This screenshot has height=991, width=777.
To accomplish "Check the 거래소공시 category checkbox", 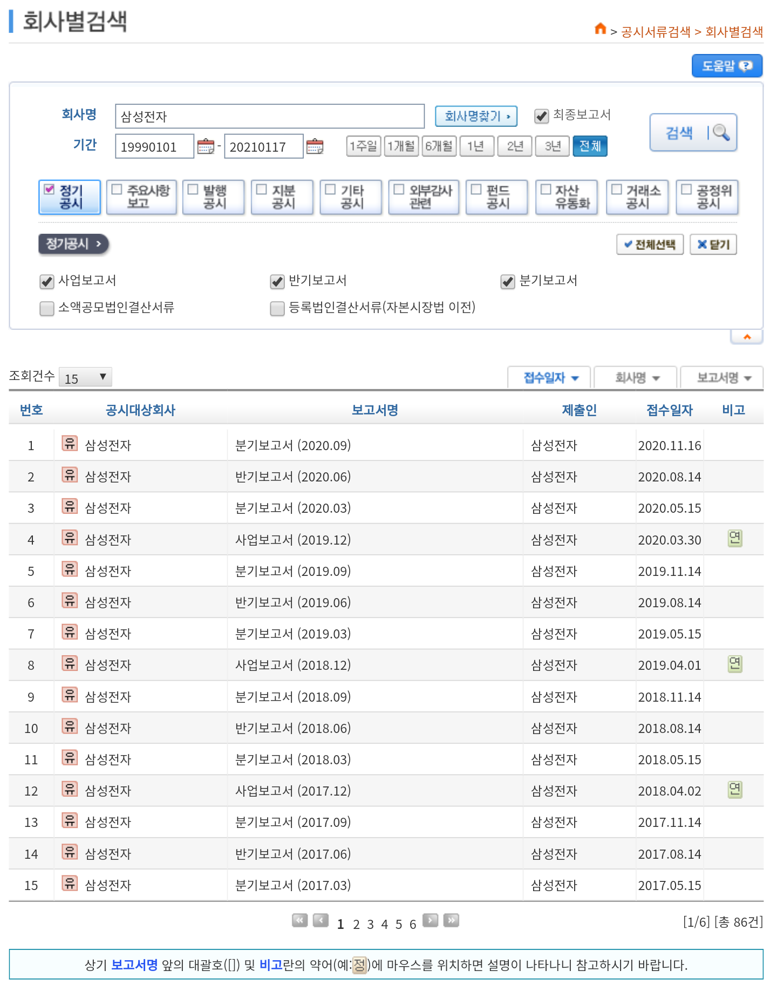I will 617,189.
